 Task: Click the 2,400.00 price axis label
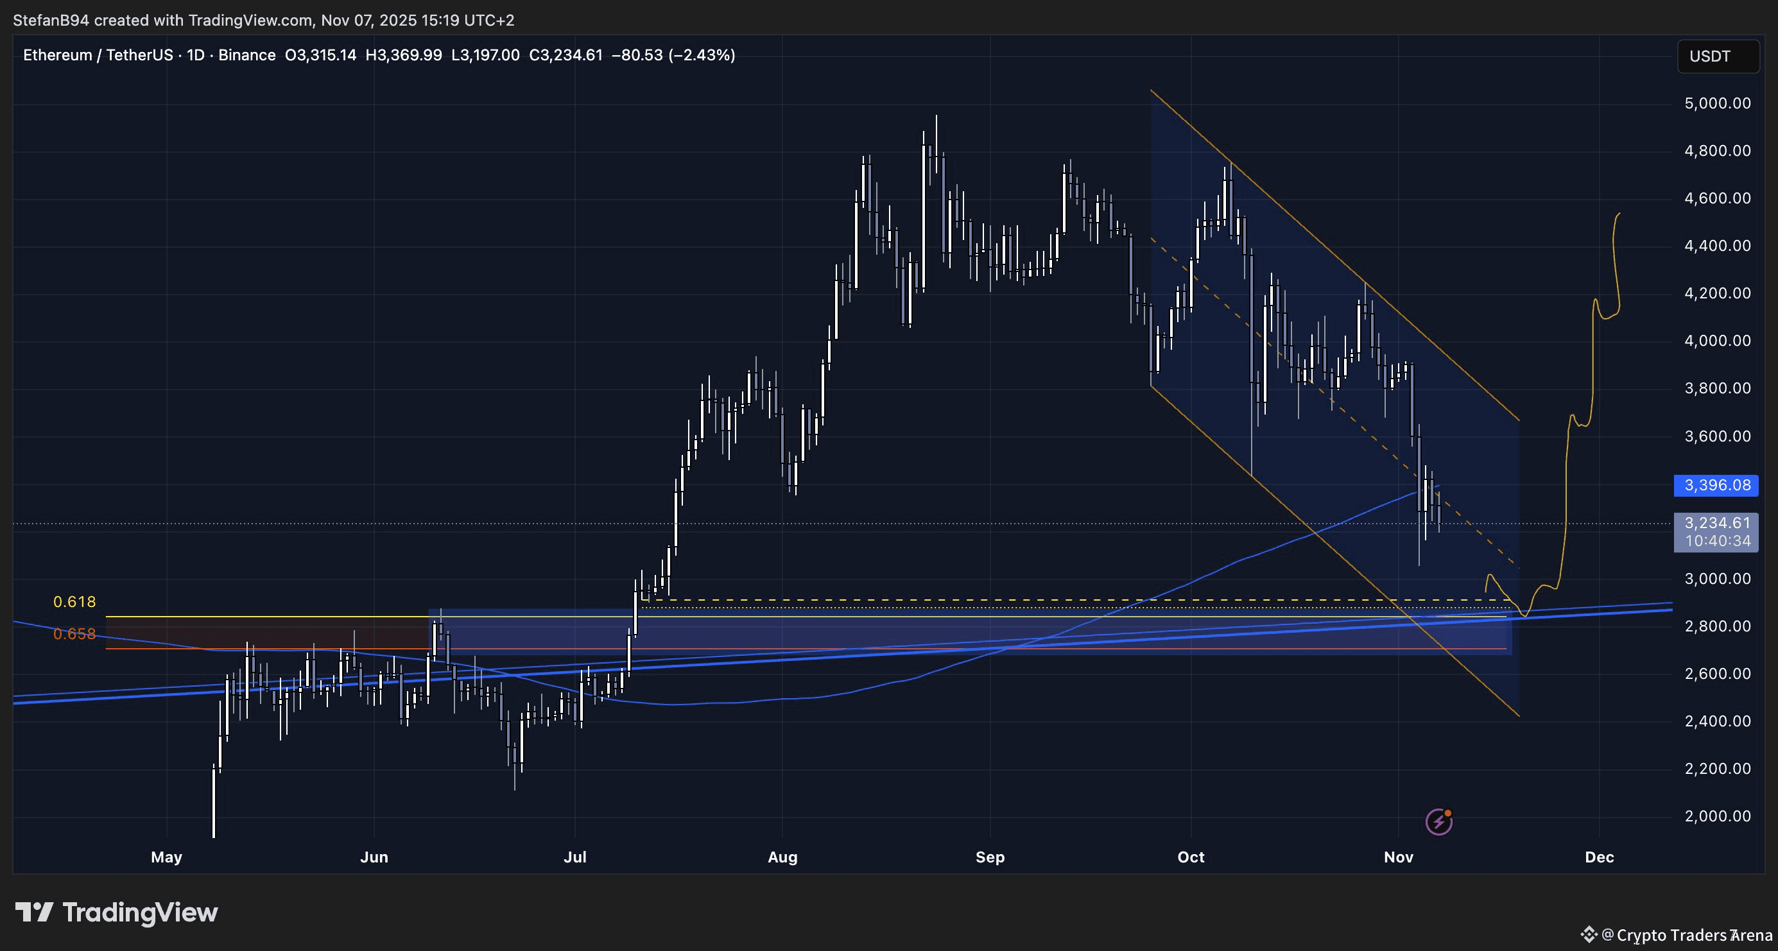coord(1718,721)
